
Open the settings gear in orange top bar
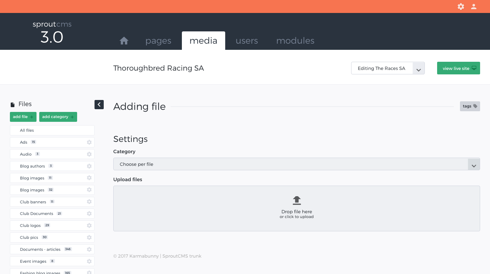coord(461,6)
